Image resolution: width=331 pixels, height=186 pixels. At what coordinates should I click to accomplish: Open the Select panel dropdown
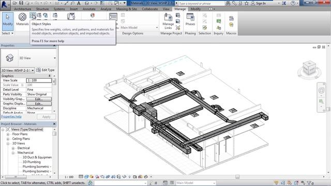(8, 33)
